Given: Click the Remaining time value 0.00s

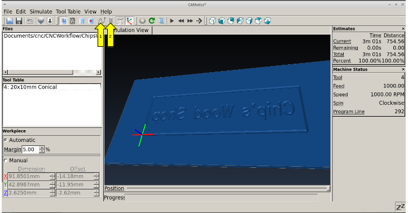Looking at the screenshot, I should click(374, 48).
